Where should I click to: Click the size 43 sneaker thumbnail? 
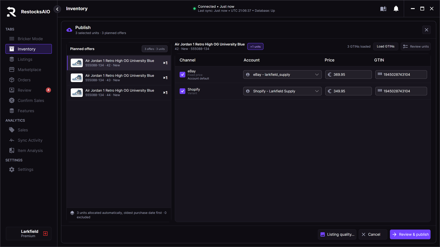(77, 78)
